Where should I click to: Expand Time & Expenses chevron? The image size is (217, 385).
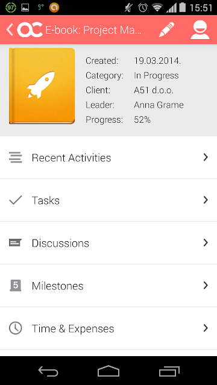[x=206, y=328]
